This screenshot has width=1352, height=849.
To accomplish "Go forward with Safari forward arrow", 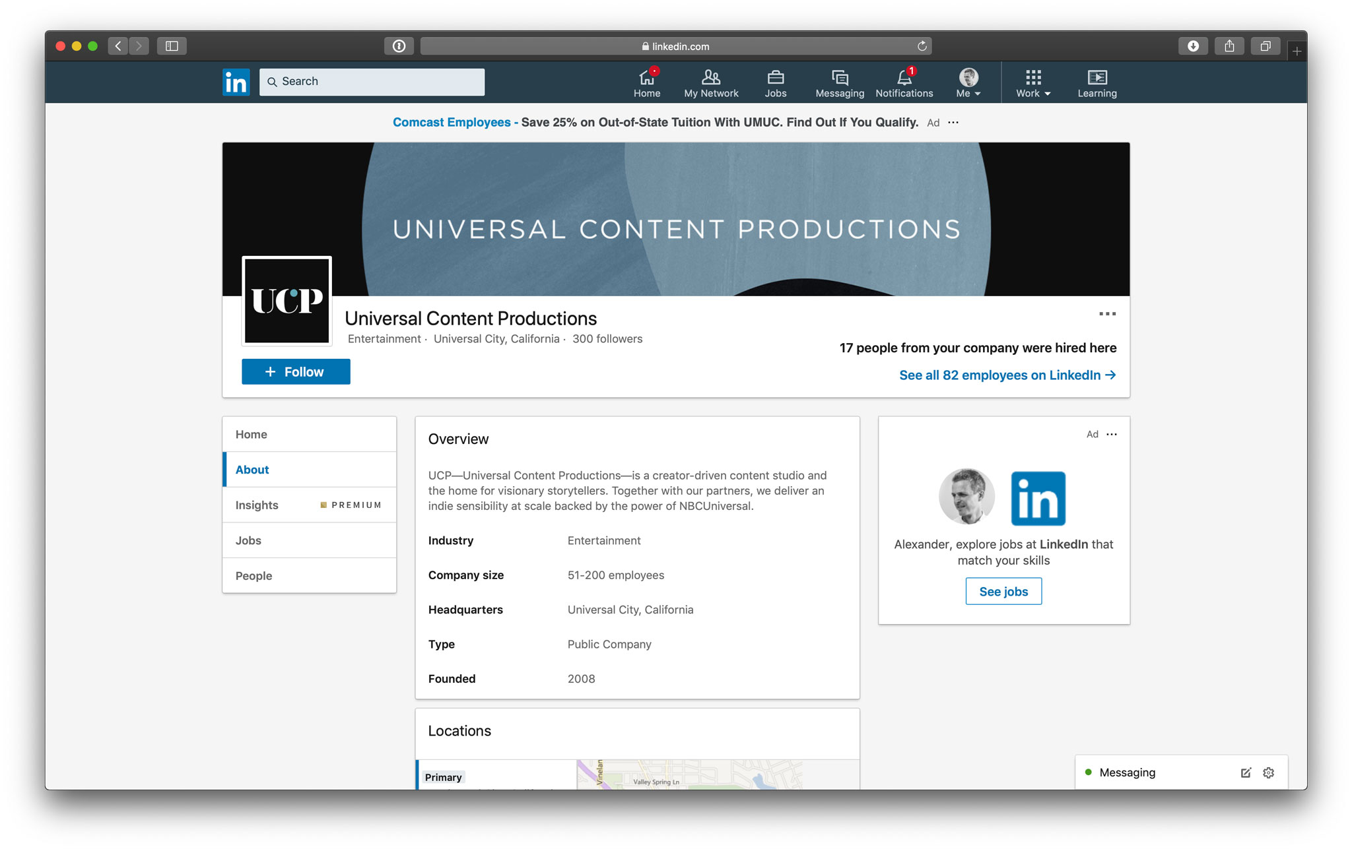I will click(139, 46).
